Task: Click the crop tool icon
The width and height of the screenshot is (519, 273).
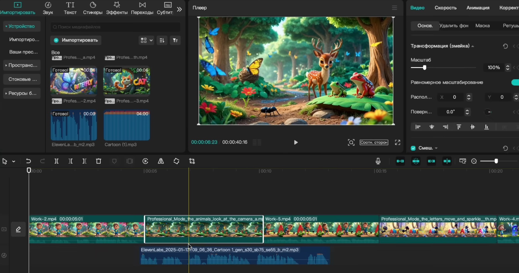Action: (192, 161)
